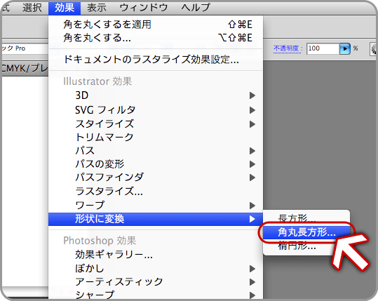Viewport: 378px width, 301px height.
Task: Expand the パス submenu
Action: pyautogui.click(x=156, y=151)
